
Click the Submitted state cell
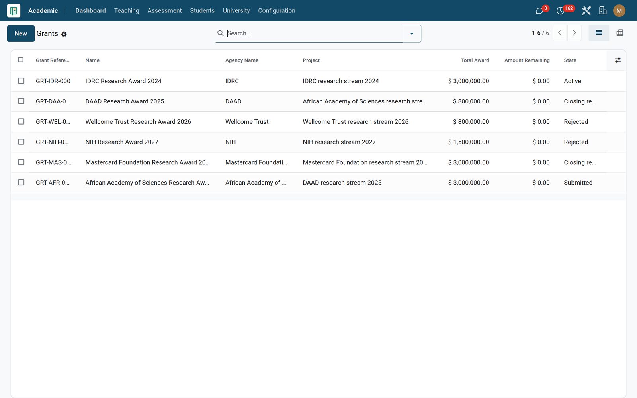point(578,183)
